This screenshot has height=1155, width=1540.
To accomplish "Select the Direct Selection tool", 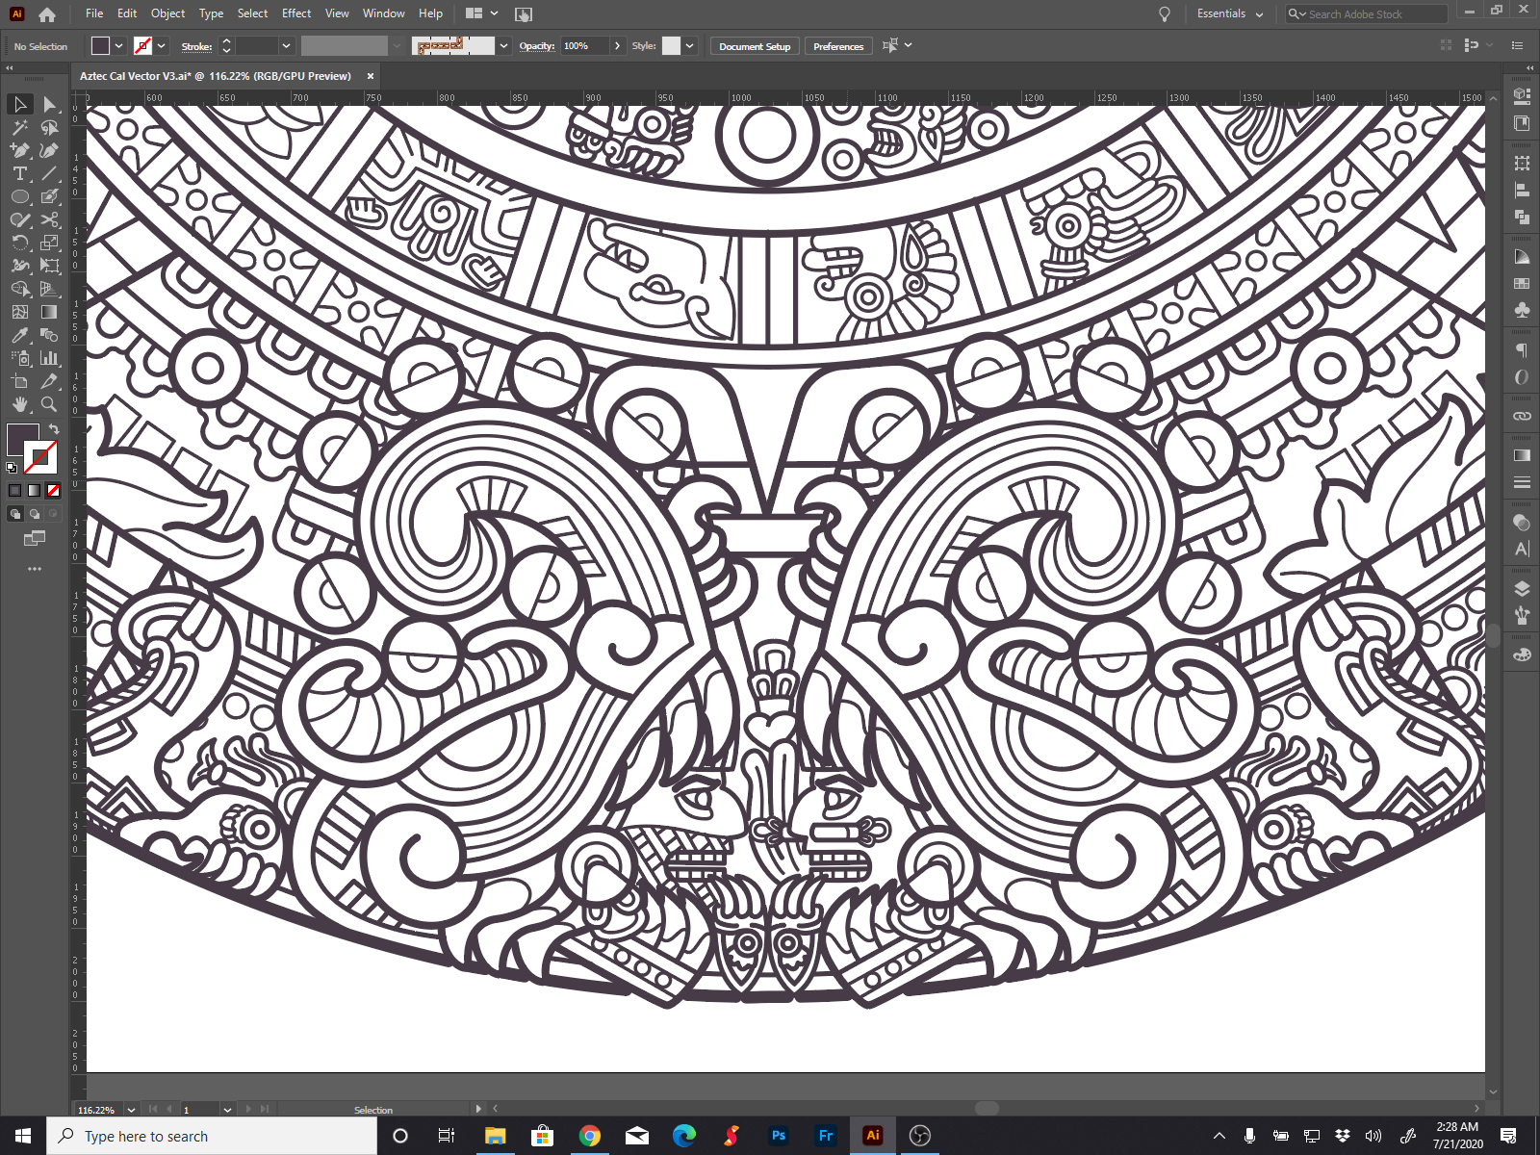I will point(49,104).
